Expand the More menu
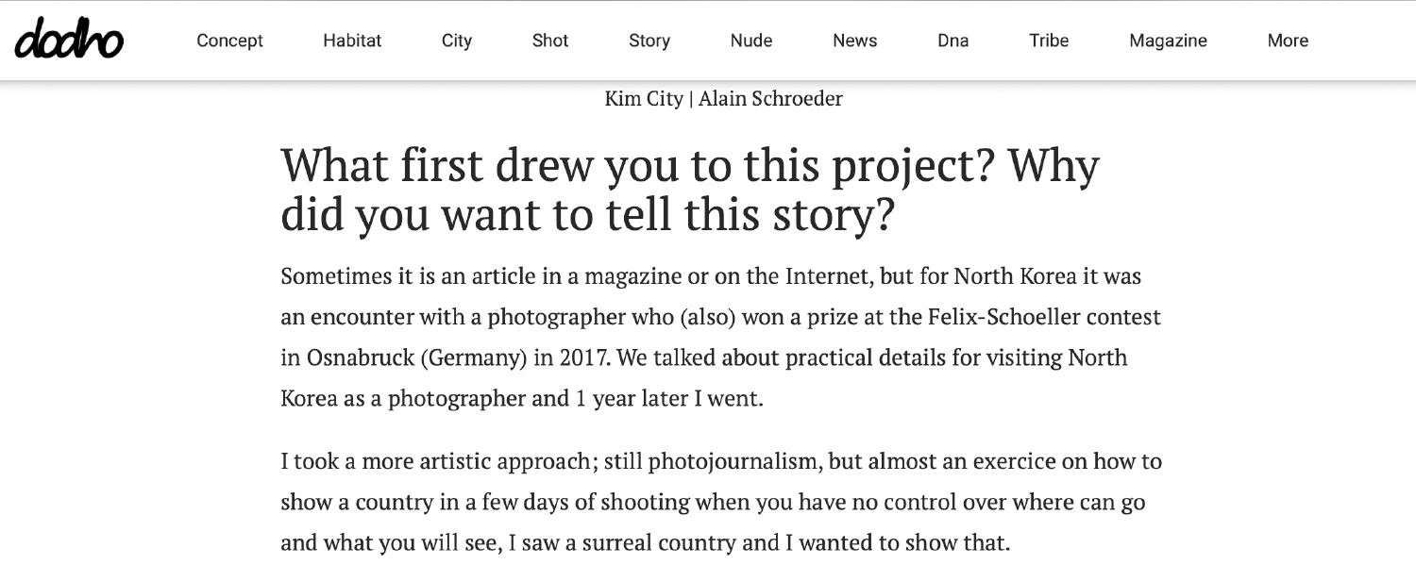 1288,41
